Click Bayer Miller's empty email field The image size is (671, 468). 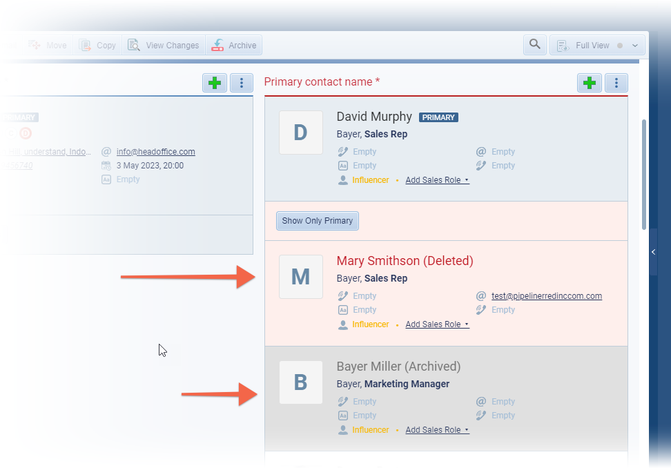[503, 402]
